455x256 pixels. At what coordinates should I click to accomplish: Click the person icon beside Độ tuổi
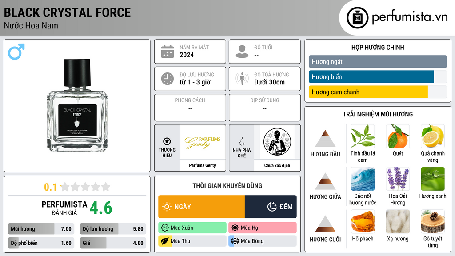point(242,52)
